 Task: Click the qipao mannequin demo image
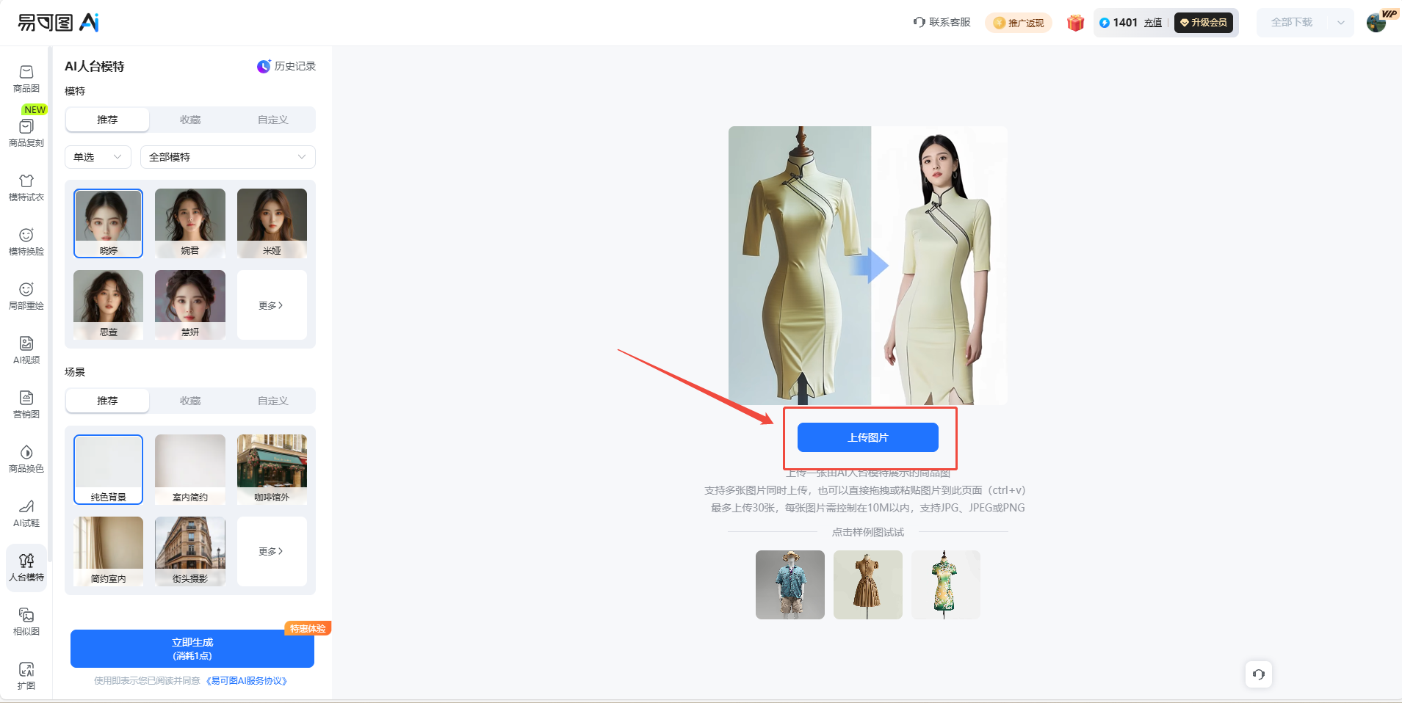pos(868,266)
